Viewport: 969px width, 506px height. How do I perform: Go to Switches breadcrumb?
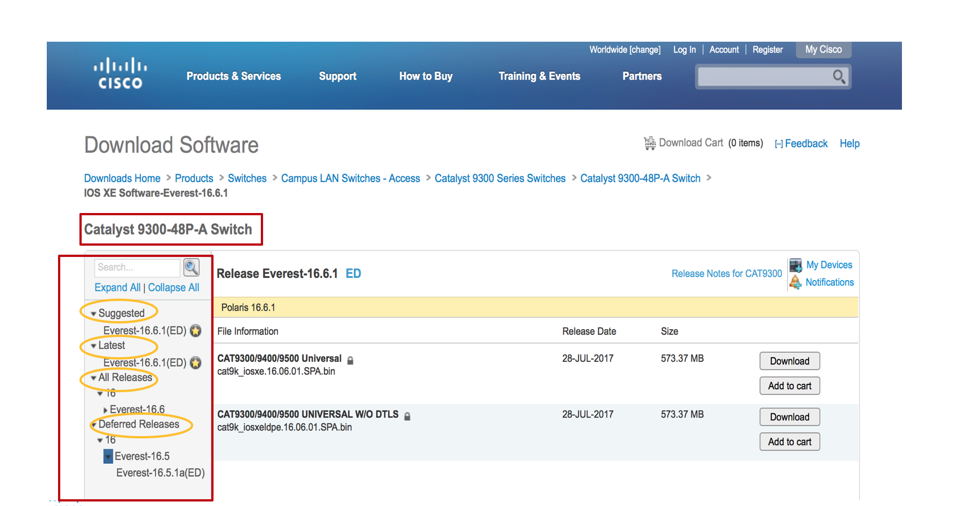coord(247,179)
